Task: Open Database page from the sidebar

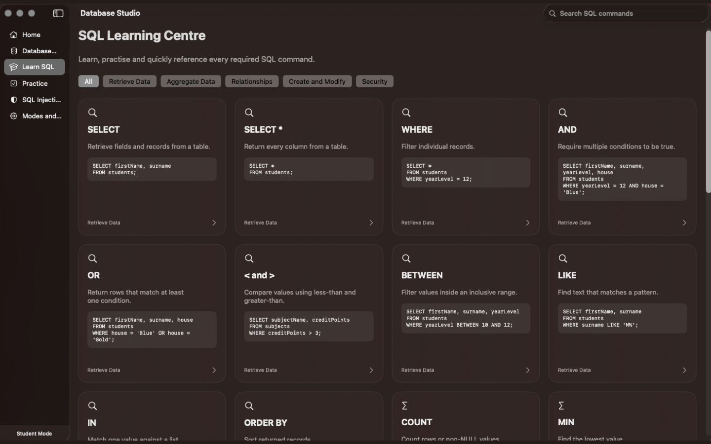Action: pyautogui.click(x=35, y=51)
